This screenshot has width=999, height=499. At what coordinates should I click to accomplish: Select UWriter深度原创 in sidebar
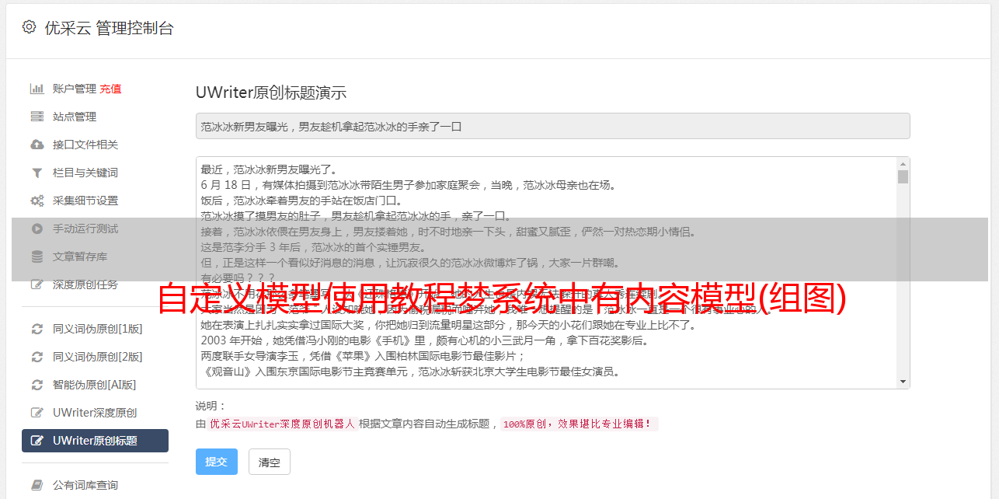click(95, 413)
